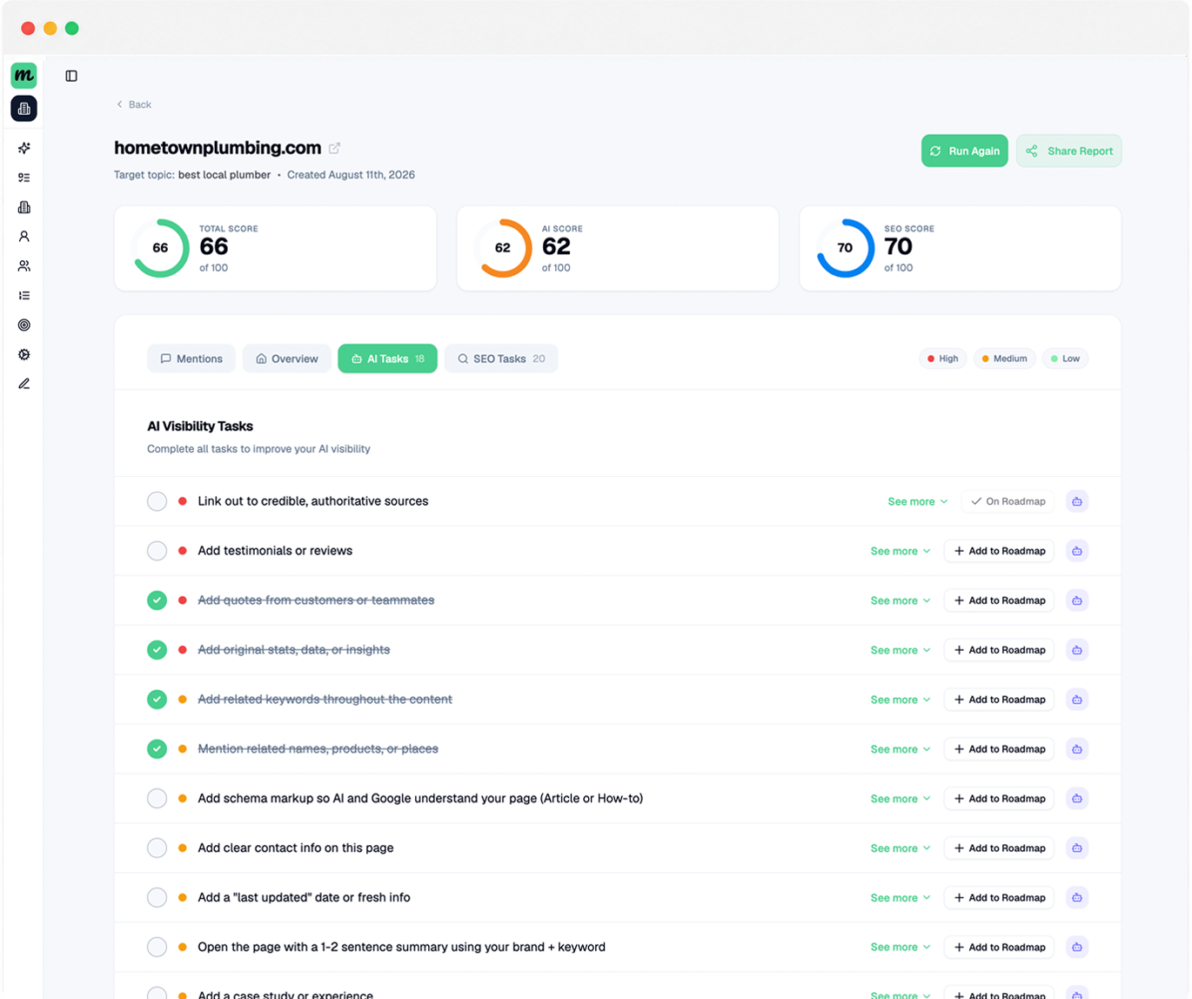The image size is (1192, 999).
Task: Open the checklist icon in sidebar
Action: click(x=23, y=178)
